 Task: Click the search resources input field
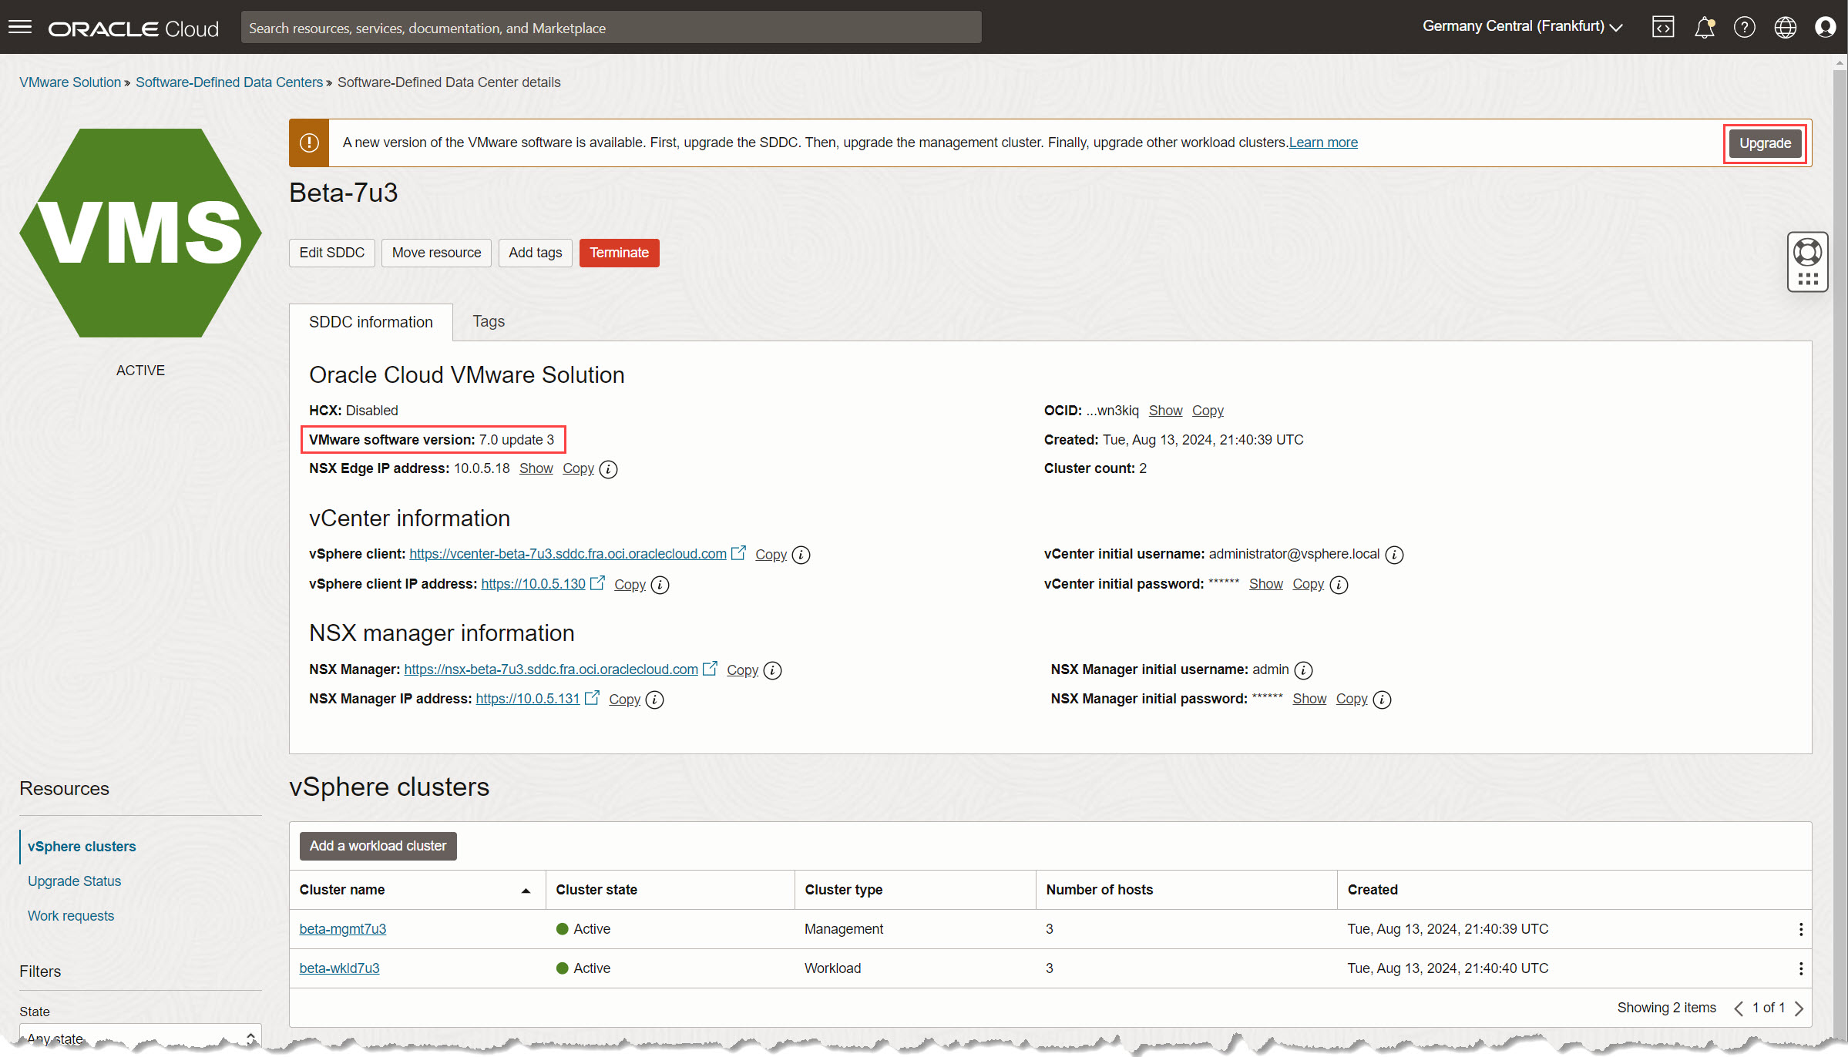tap(610, 28)
